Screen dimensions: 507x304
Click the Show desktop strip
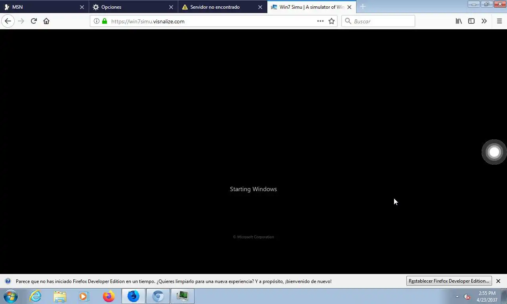[x=504, y=296]
